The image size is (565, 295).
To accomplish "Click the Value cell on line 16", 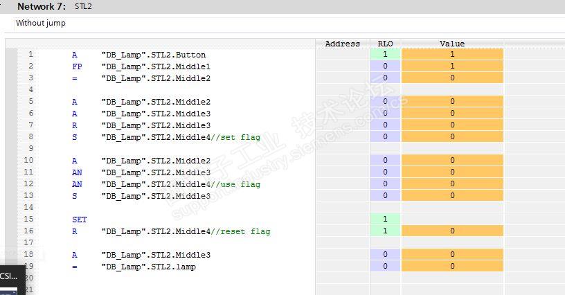I will point(452,231).
